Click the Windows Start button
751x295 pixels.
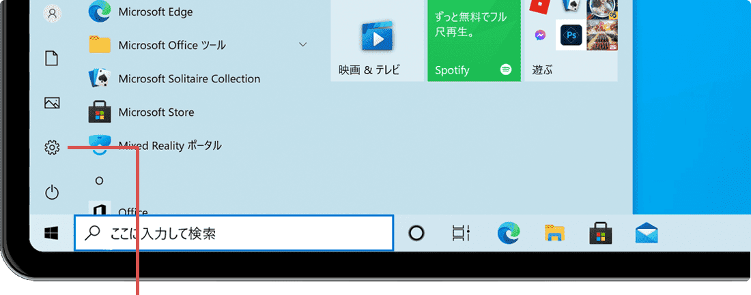point(51,233)
